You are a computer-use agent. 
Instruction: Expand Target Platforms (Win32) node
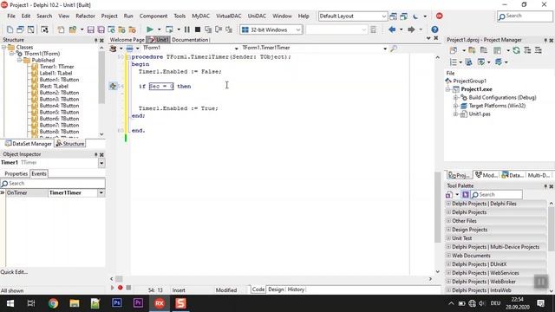tap(456, 106)
